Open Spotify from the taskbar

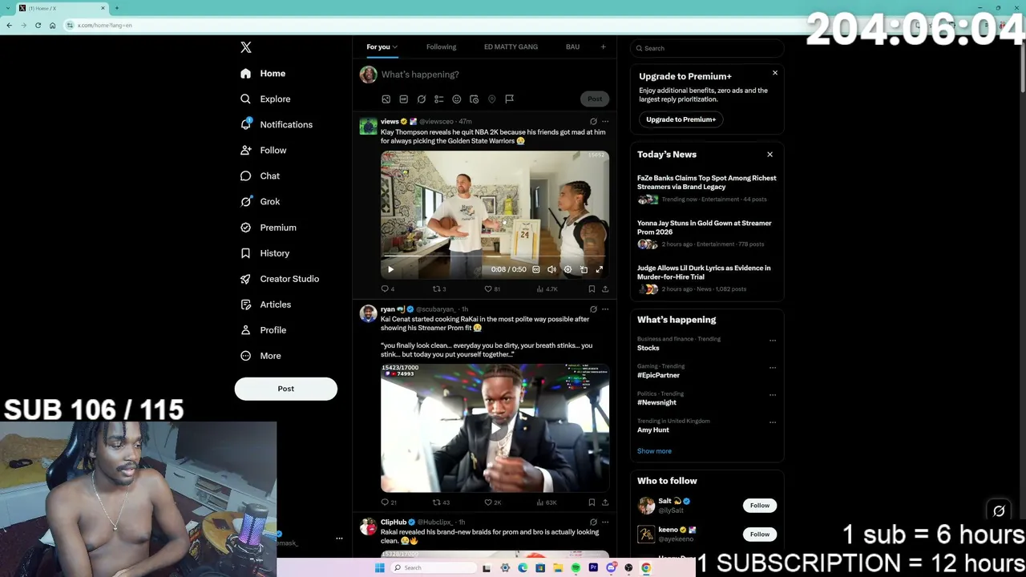coord(576,568)
